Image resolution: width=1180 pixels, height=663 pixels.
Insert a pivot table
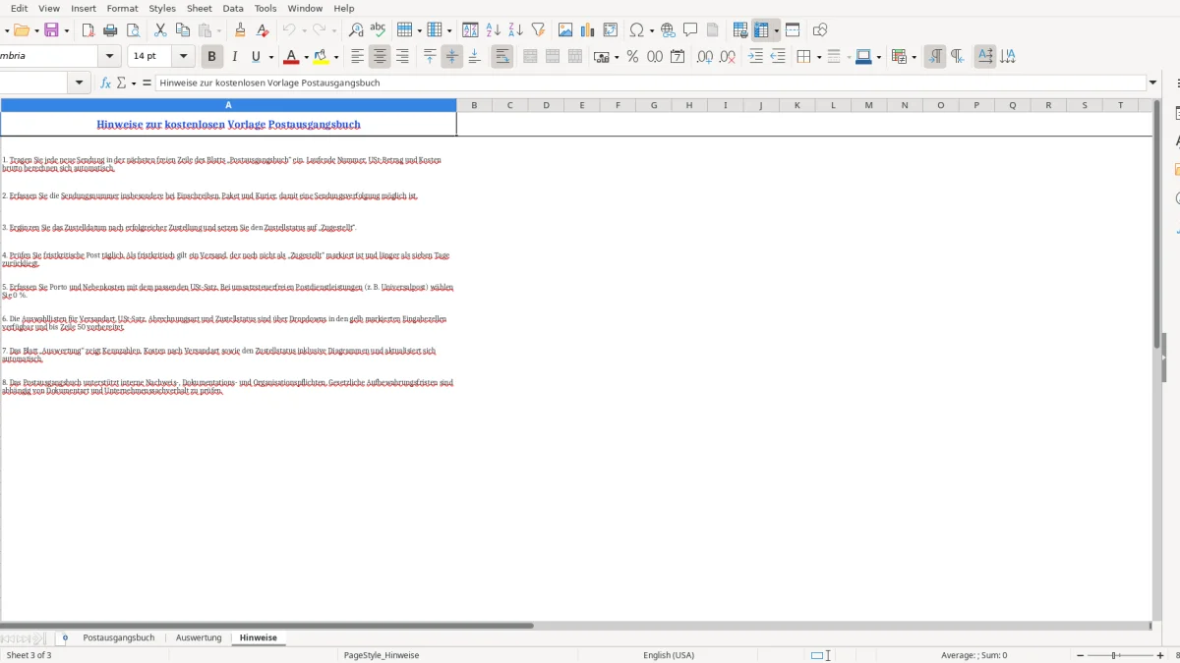coord(611,30)
